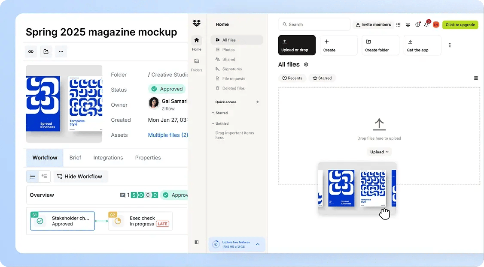Click the Click to upgrade button

point(460,24)
